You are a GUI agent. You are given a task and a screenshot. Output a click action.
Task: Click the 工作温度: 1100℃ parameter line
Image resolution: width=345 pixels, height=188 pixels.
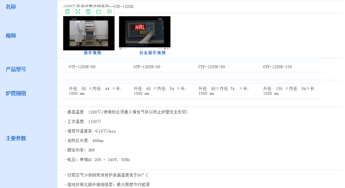[83, 122]
